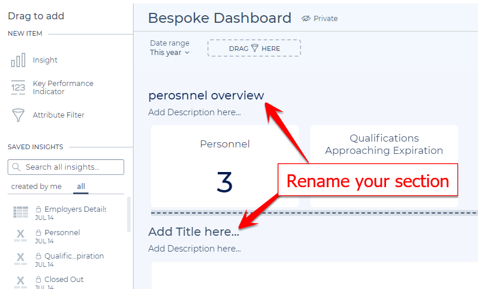This screenshot has width=478, height=289.
Task: Open the Date range This year dropdown
Action: pos(170,48)
